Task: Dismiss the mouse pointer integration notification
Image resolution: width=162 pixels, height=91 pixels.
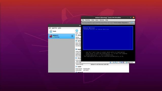Action: coord(133,22)
